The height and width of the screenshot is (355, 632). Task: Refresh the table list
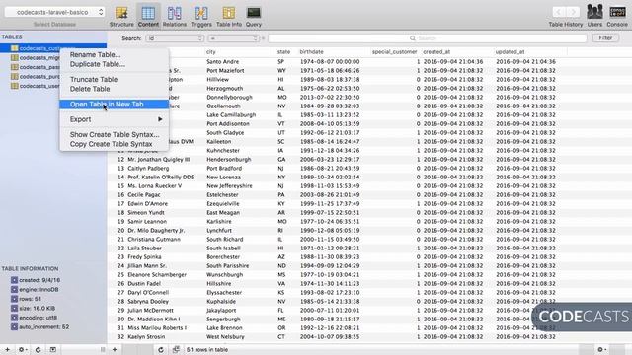coord(38,349)
